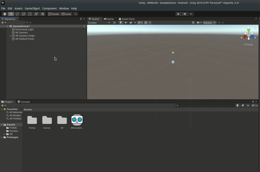260x172 pixels.
Task: Select the Scale tool
Action: [23, 14]
